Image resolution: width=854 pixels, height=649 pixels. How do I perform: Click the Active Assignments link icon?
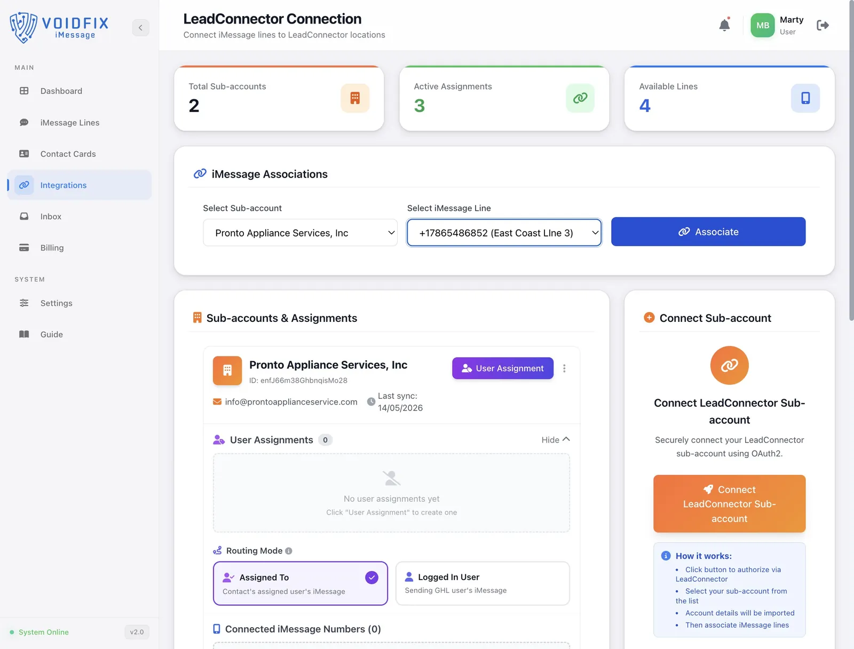click(580, 98)
